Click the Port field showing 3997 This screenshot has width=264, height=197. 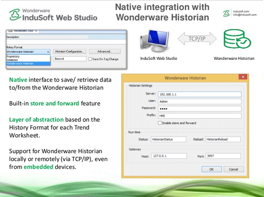click(x=223, y=156)
